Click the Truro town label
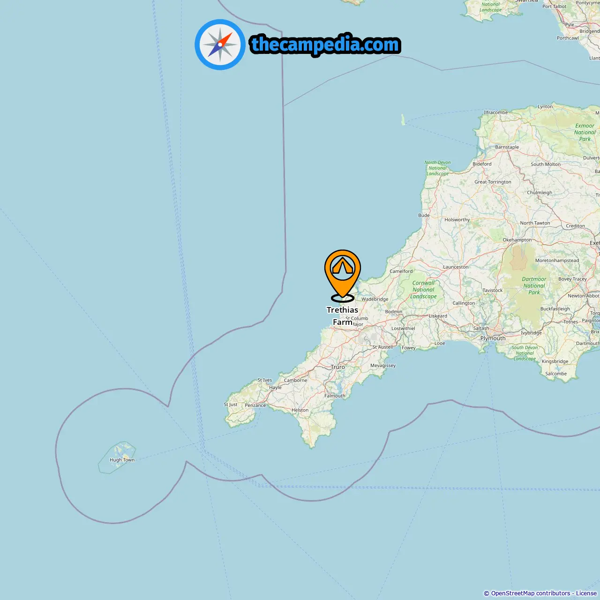Image resolution: width=600 pixels, height=600 pixels. pyautogui.click(x=337, y=367)
